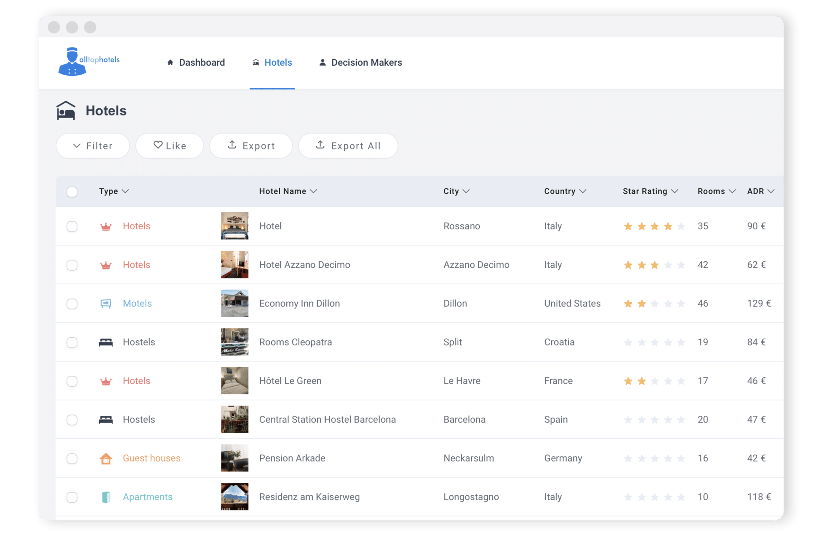This screenshot has width=823, height=549.
Task: Tick the Central Station Hostel Barcelona checkbox
Action: (x=72, y=420)
